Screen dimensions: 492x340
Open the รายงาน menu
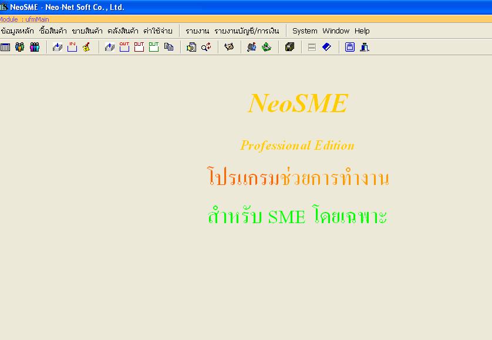[197, 31]
